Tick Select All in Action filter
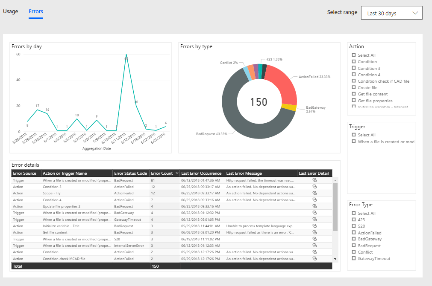Viewport: 432px width, 286px height. 354,55
